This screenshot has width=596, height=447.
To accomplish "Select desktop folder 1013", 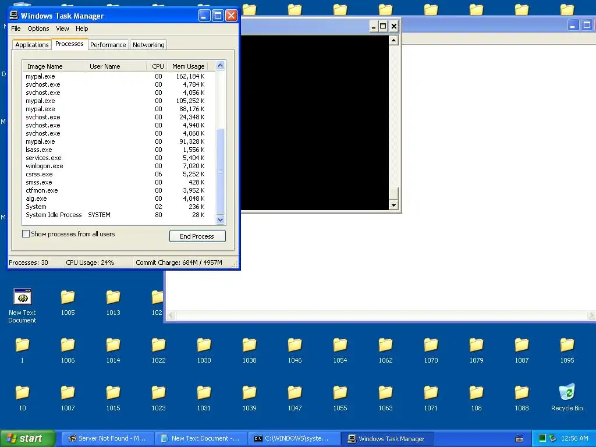I will click(113, 303).
